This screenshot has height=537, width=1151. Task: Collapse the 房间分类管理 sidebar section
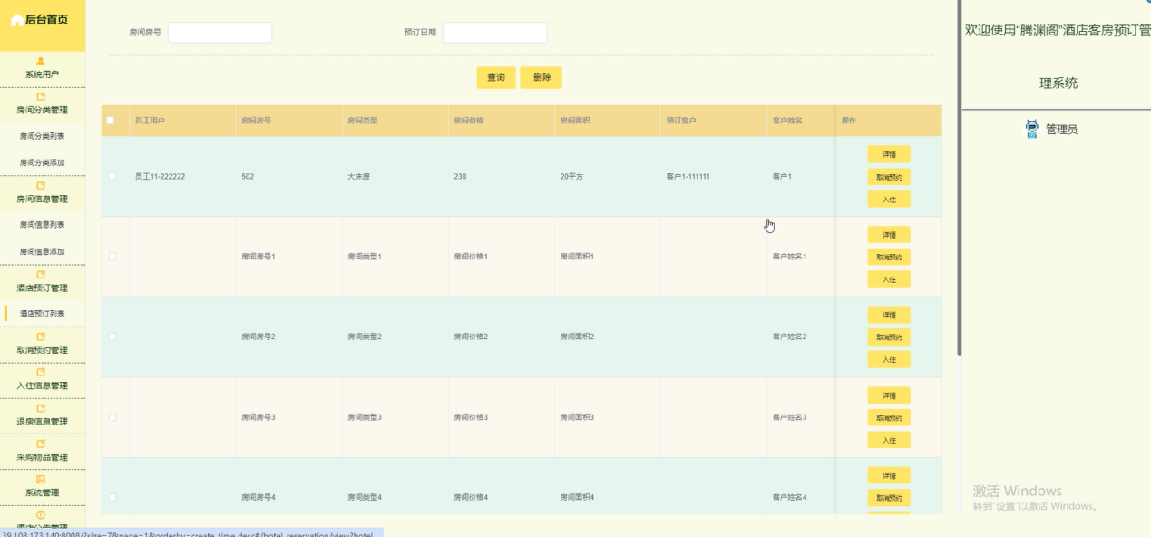click(x=44, y=108)
